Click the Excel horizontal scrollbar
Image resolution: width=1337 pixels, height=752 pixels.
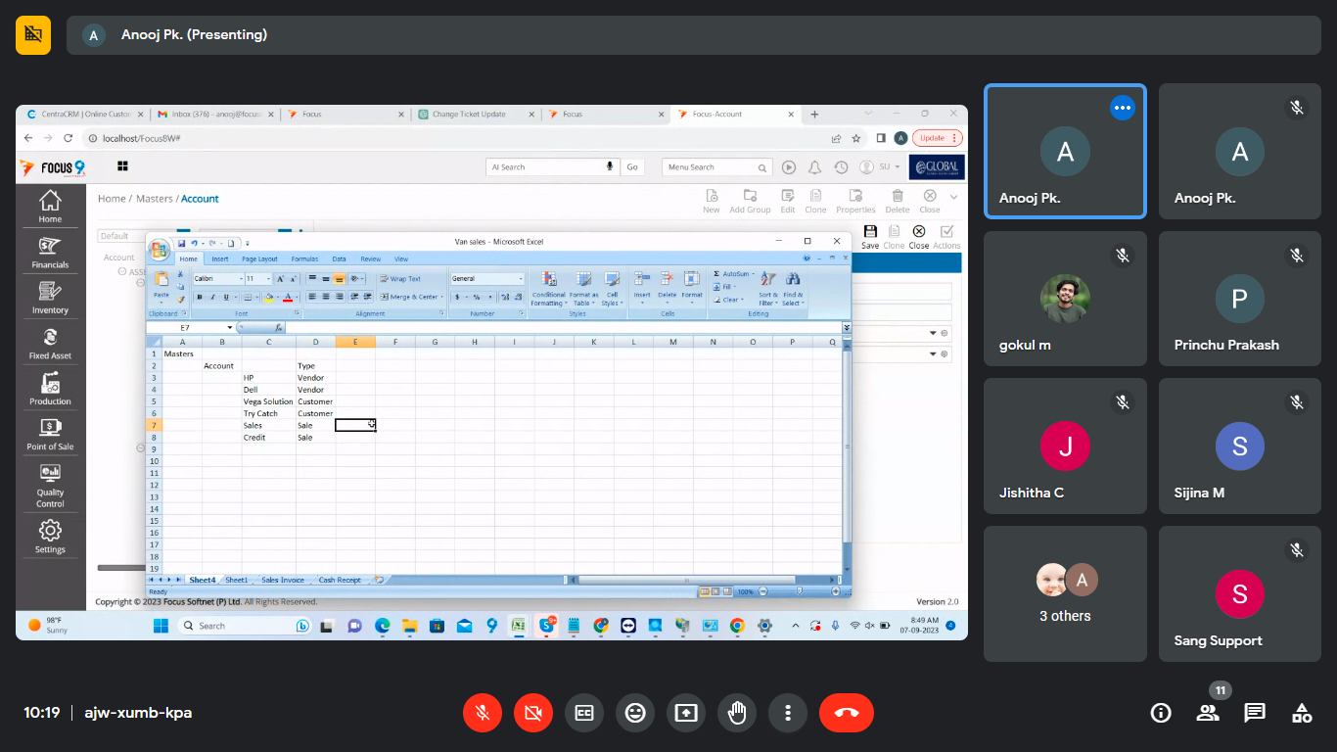click(685, 580)
